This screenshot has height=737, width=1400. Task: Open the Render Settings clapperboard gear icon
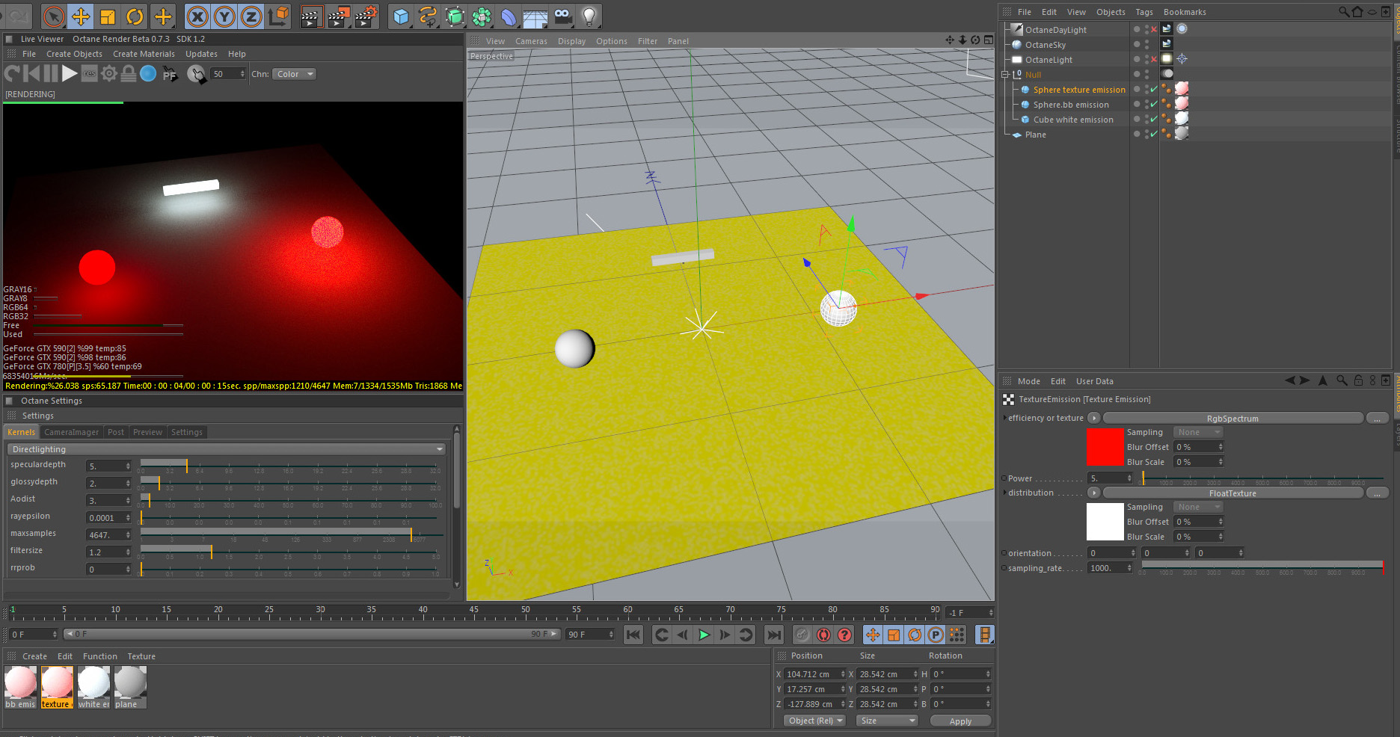pos(366,16)
